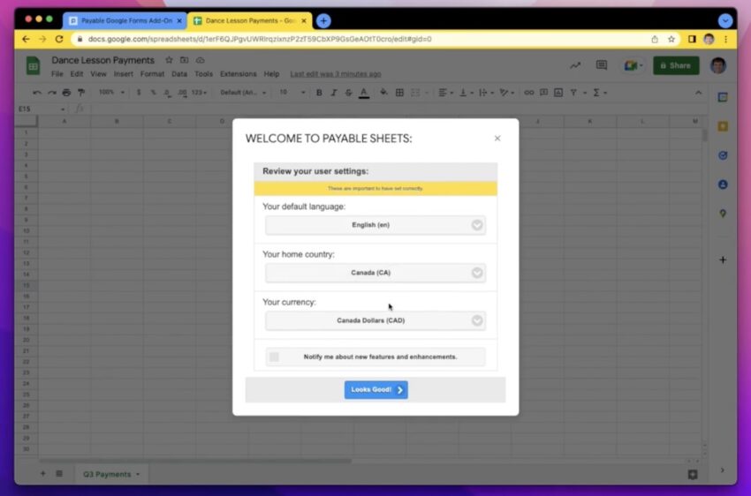Viewport: 751px width, 496px height.
Task: Open the text color picker
Action: tap(364, 93)
